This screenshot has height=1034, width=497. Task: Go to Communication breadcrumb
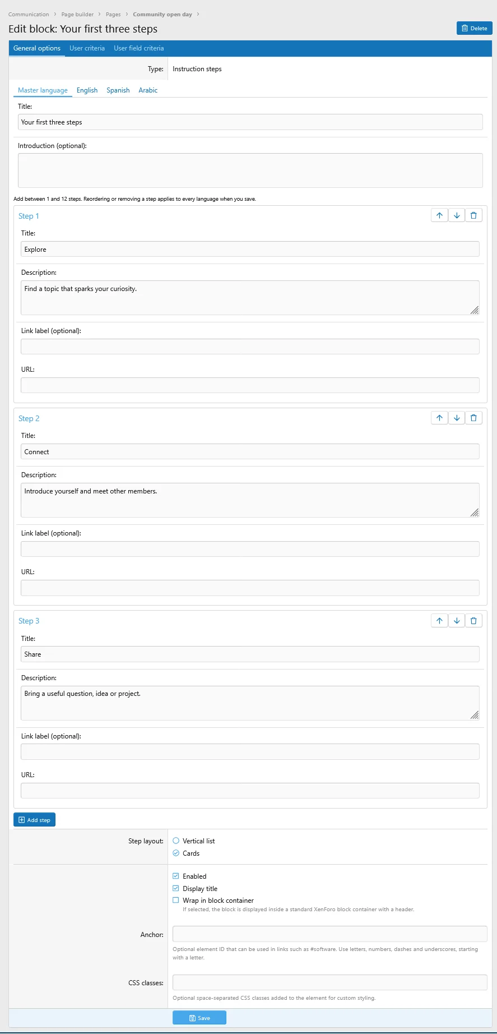(29, 15)
